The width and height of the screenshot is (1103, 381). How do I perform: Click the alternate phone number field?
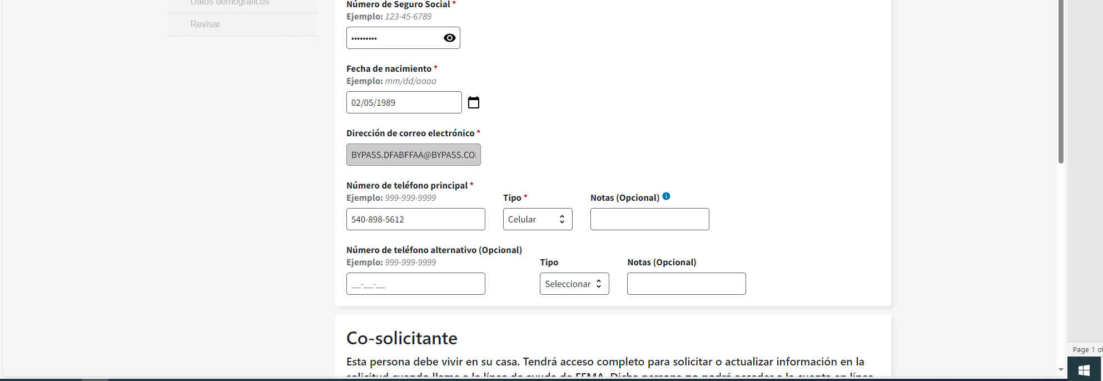click(415, 284)
